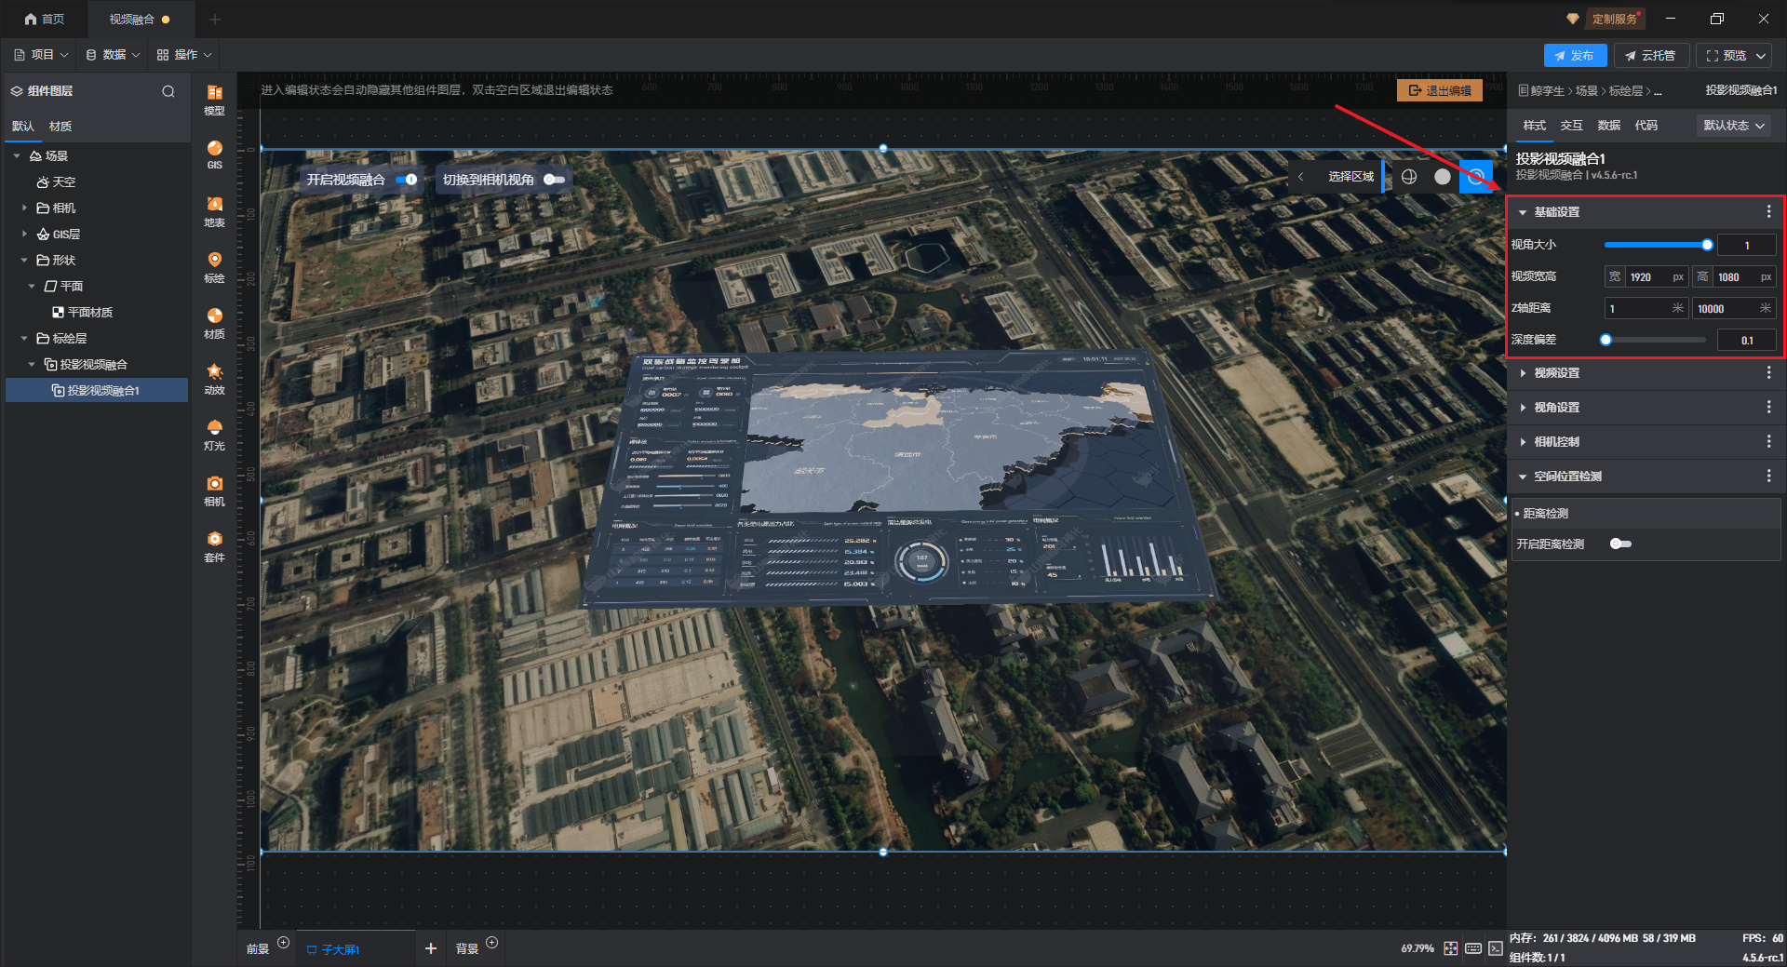This screenshot has height=967, width=1787.
Task: Click the 发布 publish button
Action: [1574, 56]
